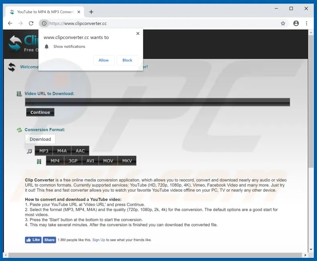The width and height of the screenshot is (317, 261).
Task: Open the Sign Up link
Action: [x=99, y=240]
